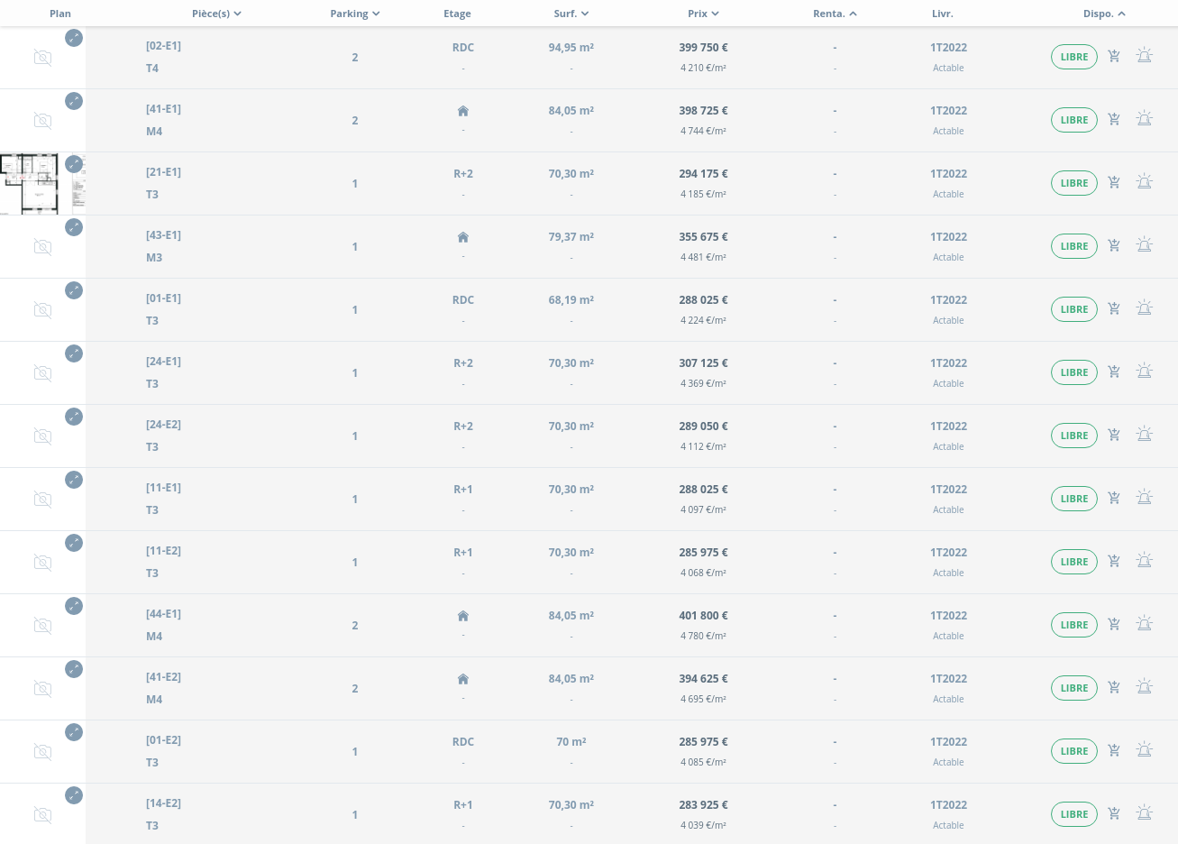
Task: Click the missing-photo placeholder for lot 01-E1
Action: click(x=42, y=310)
